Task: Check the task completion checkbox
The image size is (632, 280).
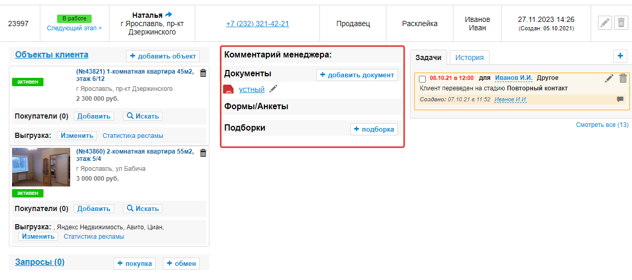Action: click(423, 79)
